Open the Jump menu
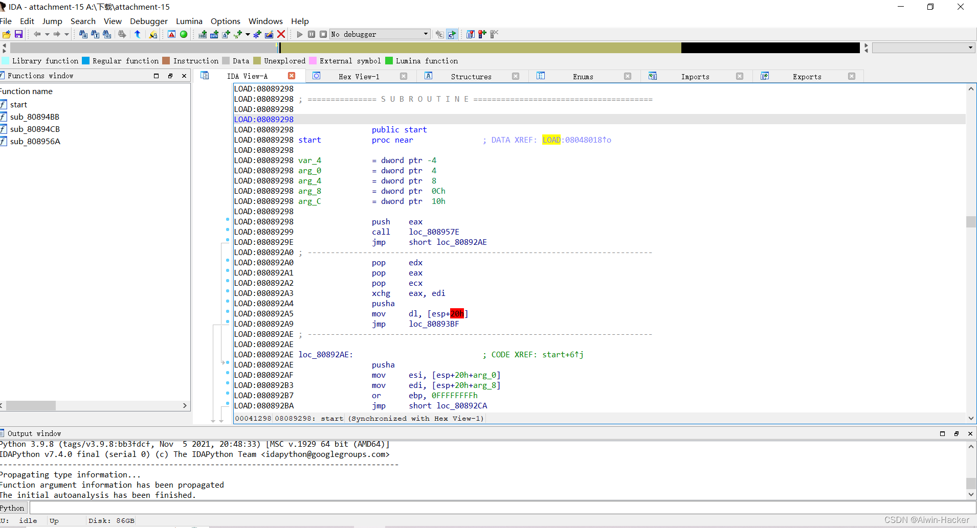This screenshot has height=528, width=977. pos(52,21)
